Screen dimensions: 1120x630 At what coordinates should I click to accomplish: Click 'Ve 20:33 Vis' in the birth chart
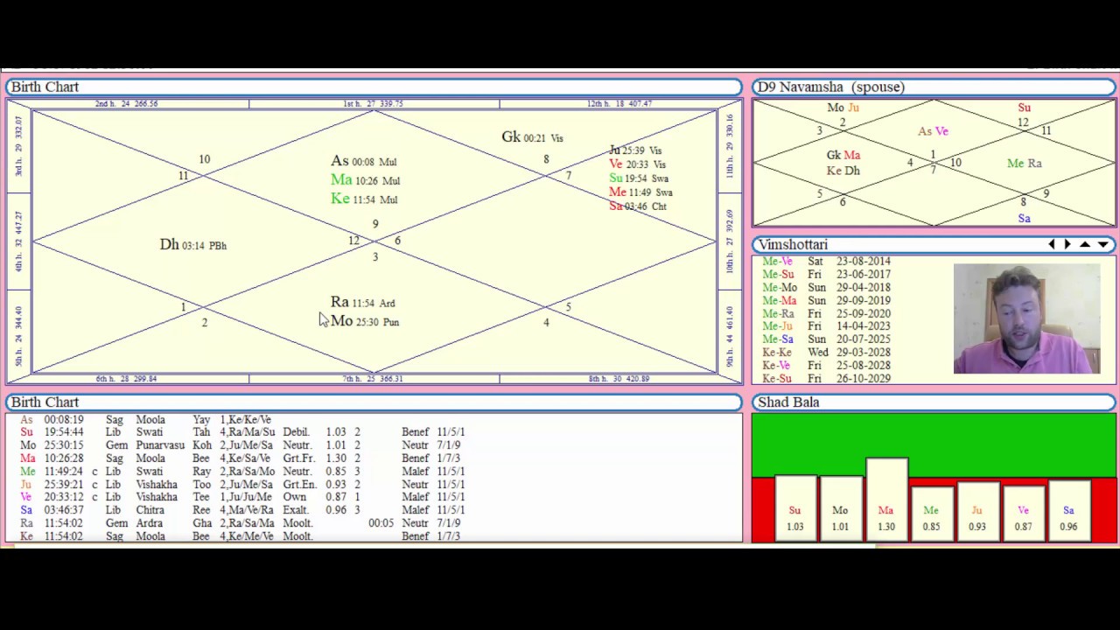tap(638, 164)
